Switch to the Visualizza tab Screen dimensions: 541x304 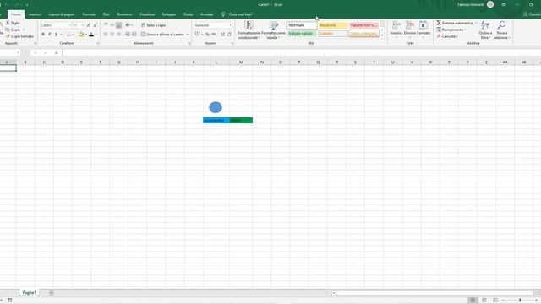147,14
